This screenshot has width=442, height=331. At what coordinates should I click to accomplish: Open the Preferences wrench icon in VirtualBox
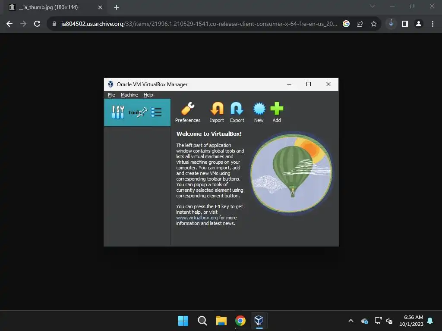pyautogui.click(x=188, y=109)
